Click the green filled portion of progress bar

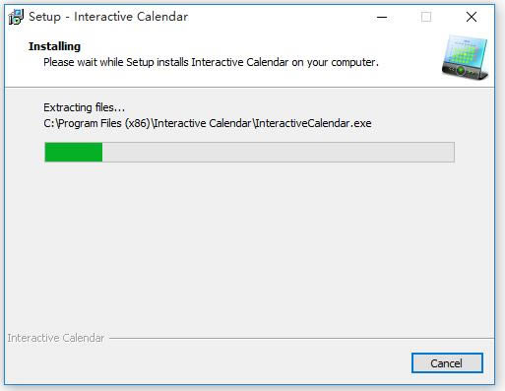pos(74,152)
